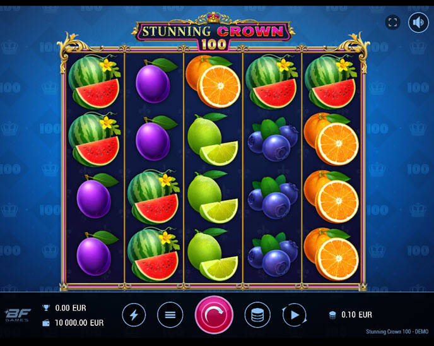Mute sound with the speaker icon
The height and width of the screenshot is (346, 434).
[418, 23]
